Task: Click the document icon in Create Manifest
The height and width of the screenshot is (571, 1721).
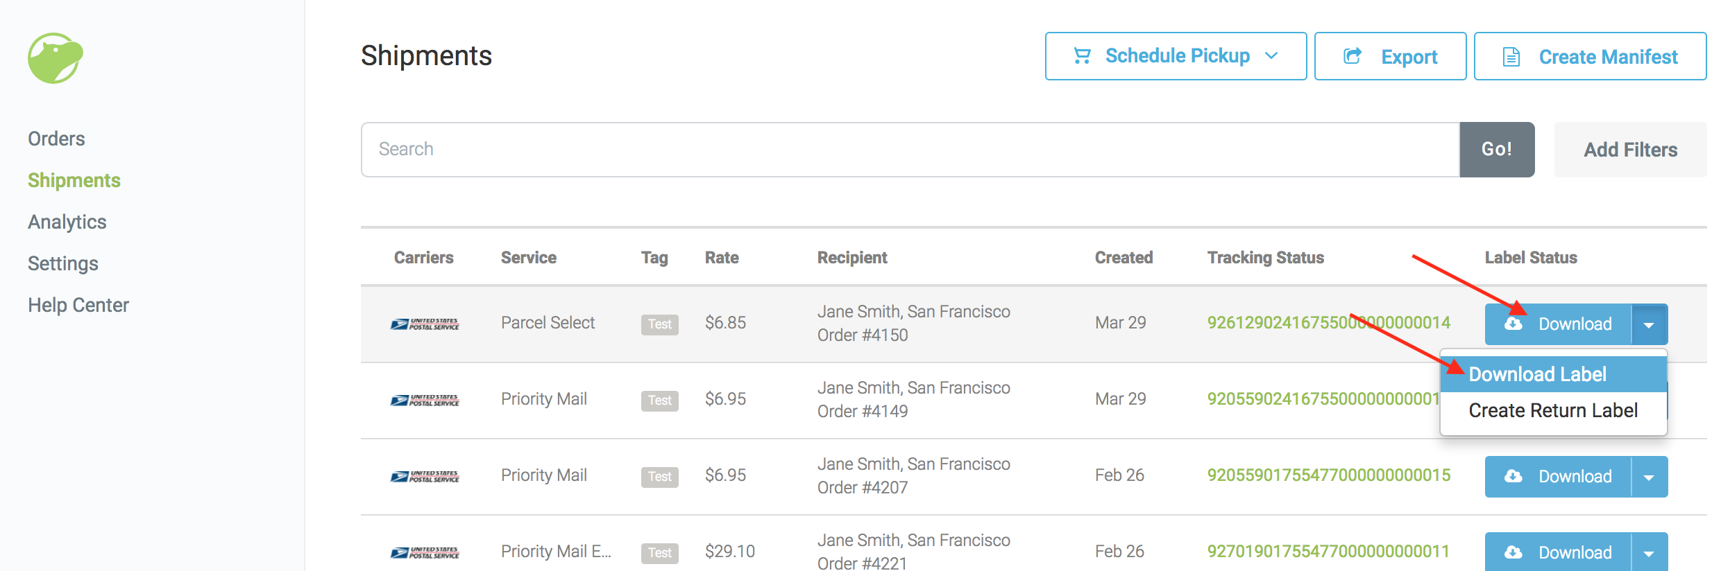Action: (x=1511, y=56)
